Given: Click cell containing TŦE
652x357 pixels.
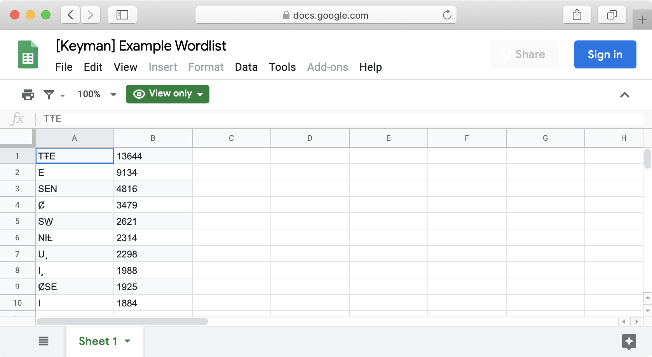Looking at the screenshot, I should click(75, 156).
